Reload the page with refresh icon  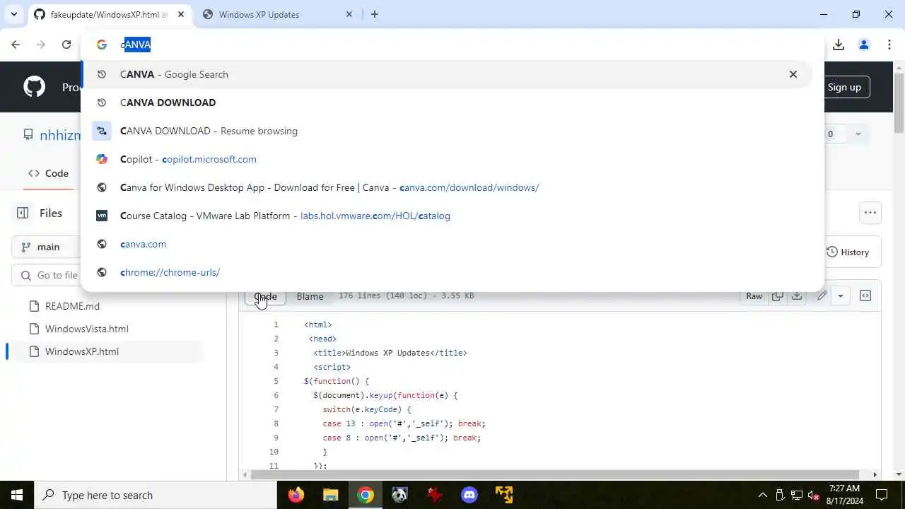(x=66, y=45)
